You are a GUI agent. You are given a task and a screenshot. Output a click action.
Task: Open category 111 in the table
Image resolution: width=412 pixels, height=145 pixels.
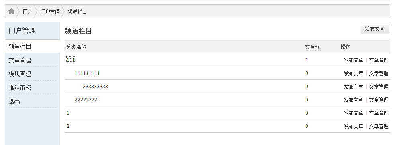coord(71,60)
